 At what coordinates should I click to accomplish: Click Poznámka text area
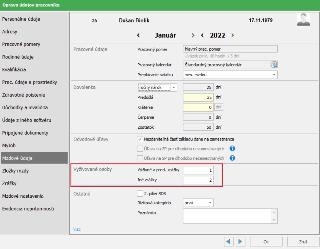[227, 216]
